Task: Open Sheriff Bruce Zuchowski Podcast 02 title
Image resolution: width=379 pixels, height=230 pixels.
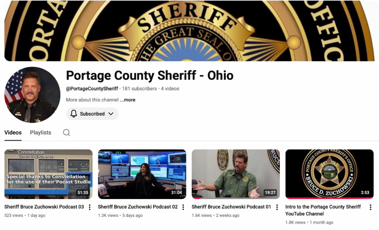Action: pyautogui.click(x=138, y=207)
